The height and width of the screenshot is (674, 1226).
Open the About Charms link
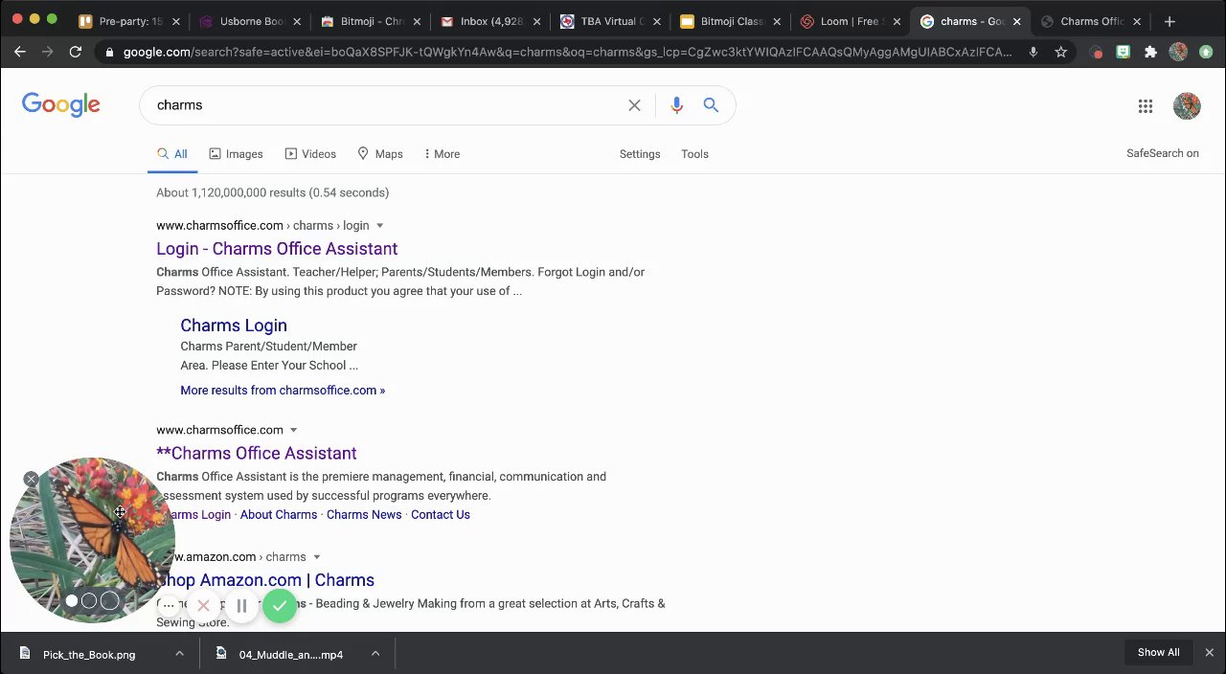coord(279,515)
